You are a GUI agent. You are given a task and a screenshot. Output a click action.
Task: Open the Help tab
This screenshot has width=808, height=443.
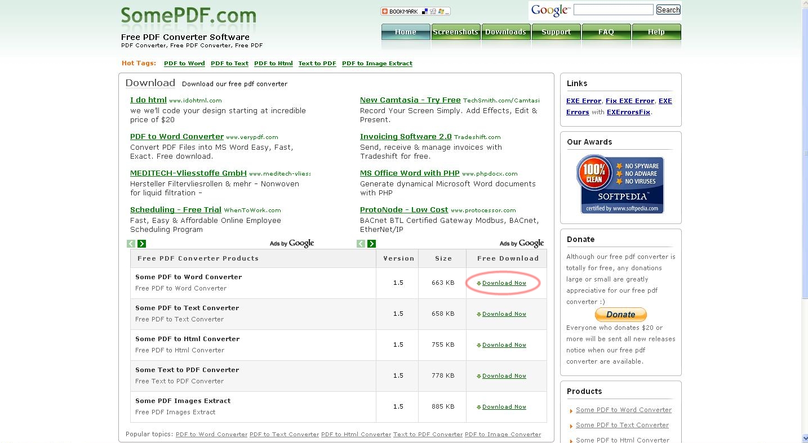coord(656,32)
